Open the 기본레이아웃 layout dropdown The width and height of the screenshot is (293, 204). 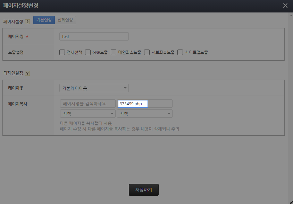pyautogui.click(x=94, y=88)
